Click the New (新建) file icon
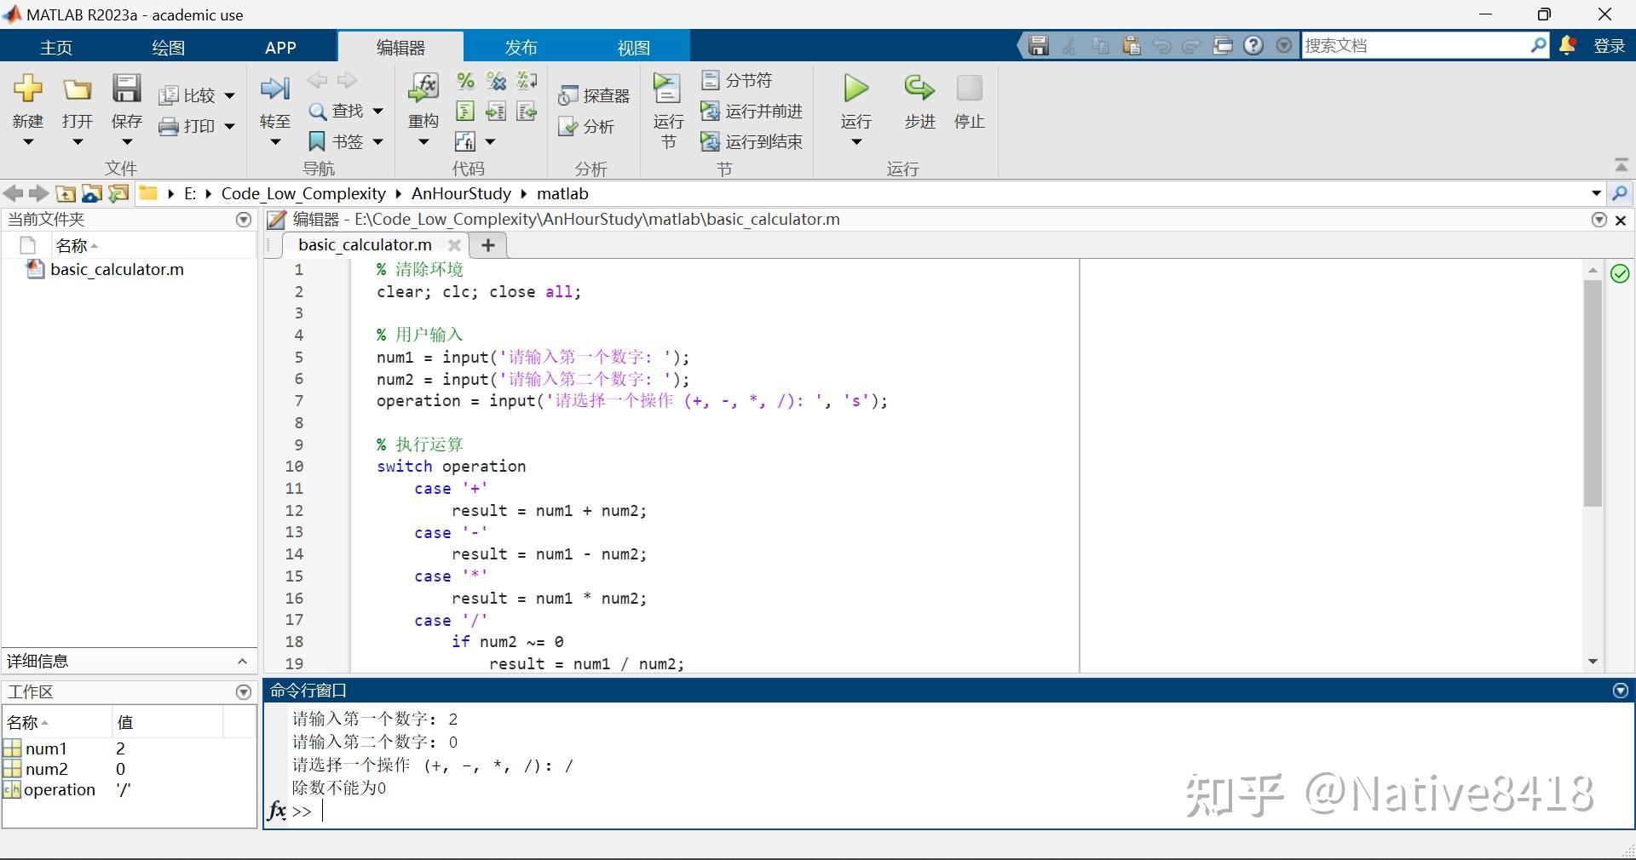The image size is (1636, 860). pos(27,89)
